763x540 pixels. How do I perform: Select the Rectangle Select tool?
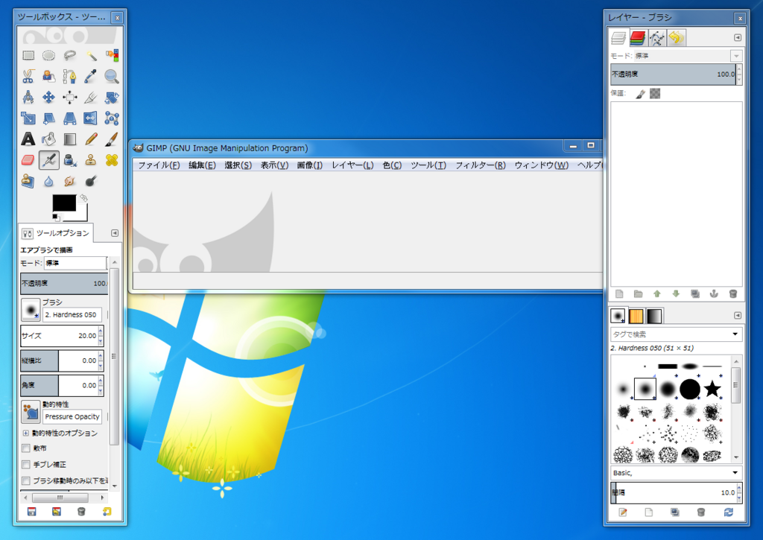(28, 55)
